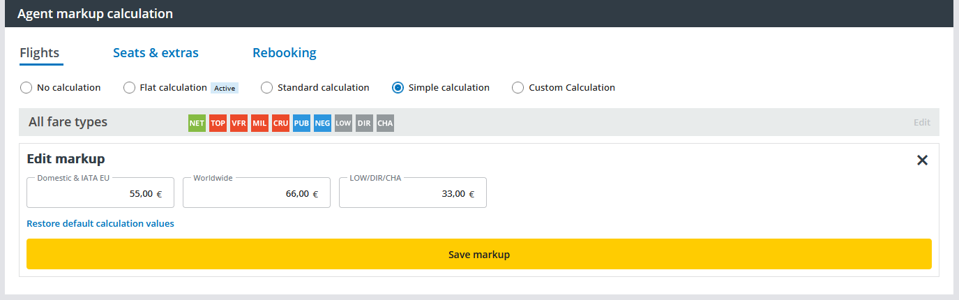Pick the Custom Calculation radio option
The width and height of the screenshot is (959, 300).
click(x=518, y=88)
